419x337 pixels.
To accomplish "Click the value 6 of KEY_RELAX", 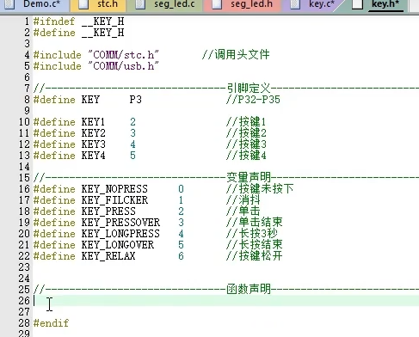I will point(181,256).
